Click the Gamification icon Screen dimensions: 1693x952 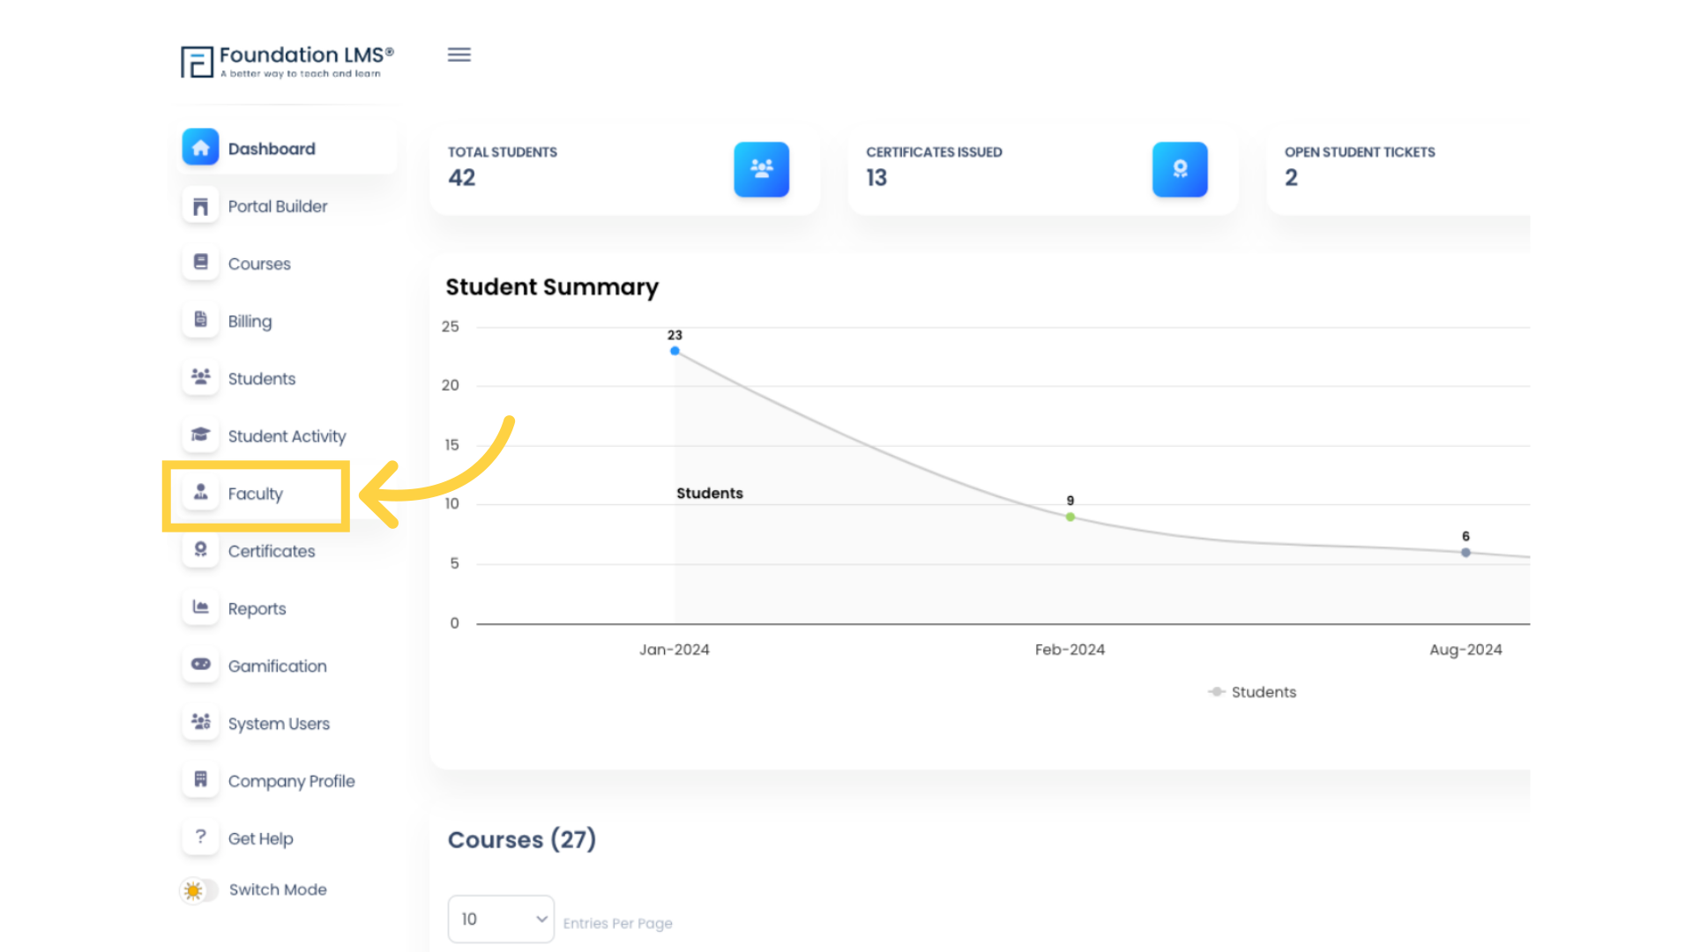(200, 666)
